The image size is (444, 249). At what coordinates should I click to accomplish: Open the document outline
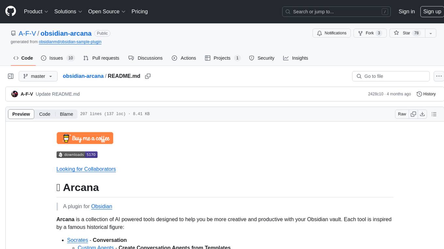pos(434,114)
